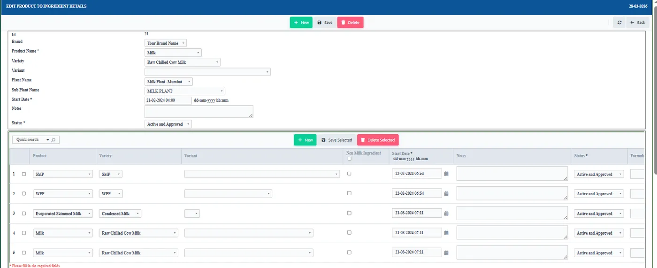Sort by Status column header
This screenshot has height=268, width=657.
(x=581, y=156)
